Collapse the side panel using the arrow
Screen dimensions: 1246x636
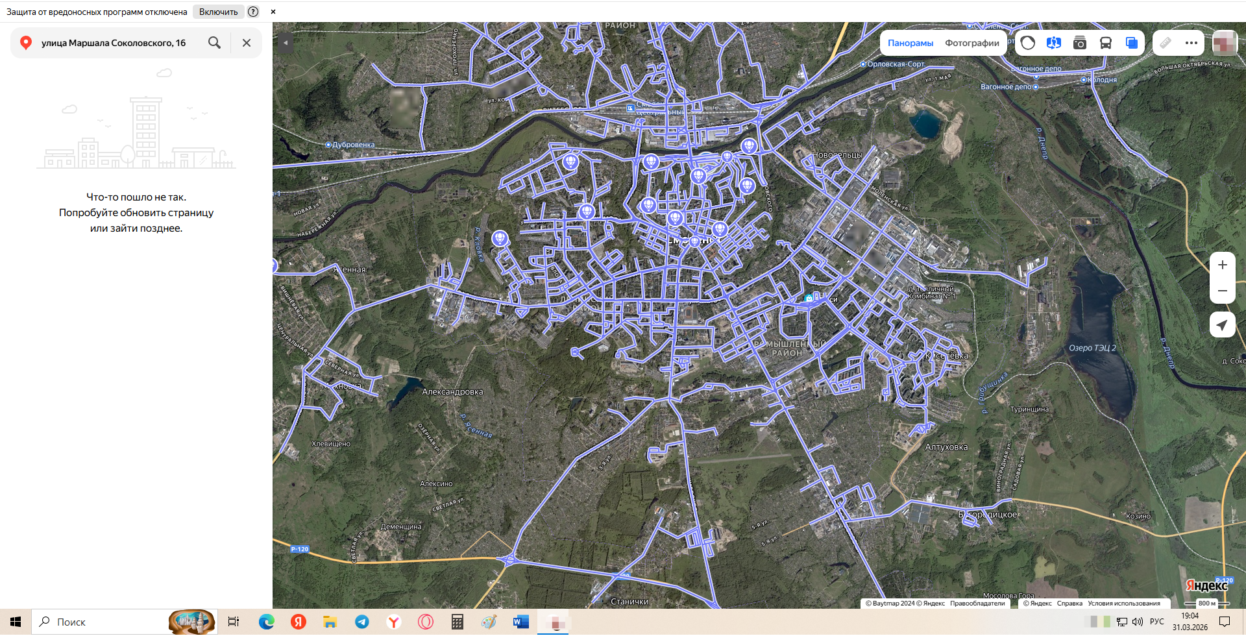pyautogui.click(x=285, y=43)
